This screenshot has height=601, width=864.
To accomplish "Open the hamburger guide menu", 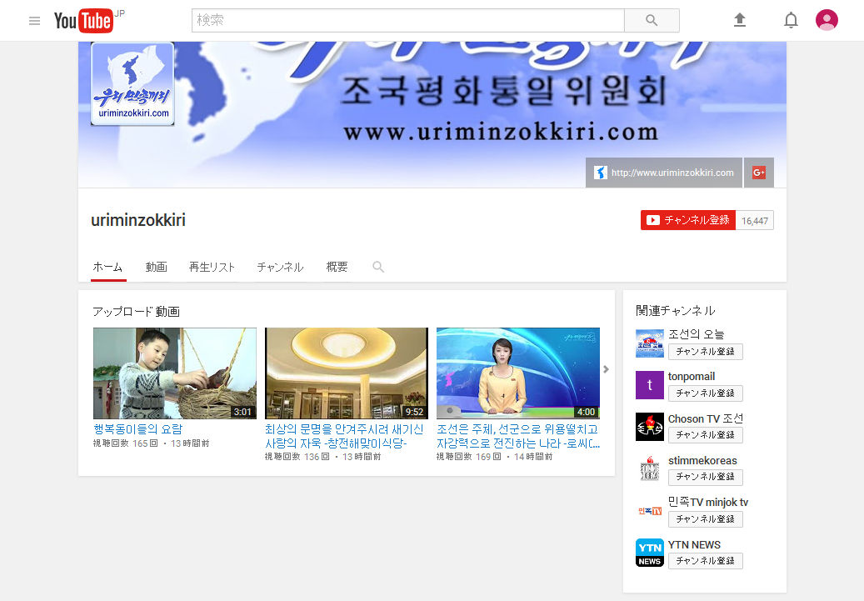I will click(x=34, y=21).
